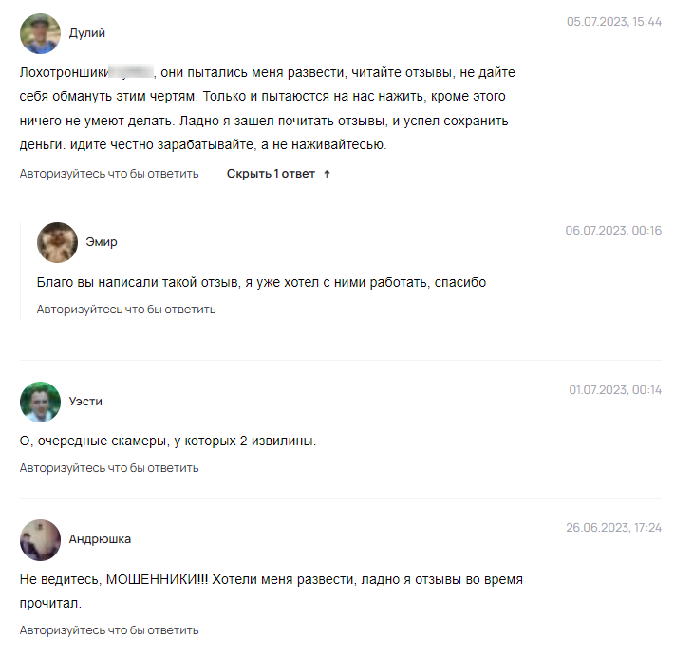Viewport: 693px width, 657px height.
Task: Click the blurred word in Дулий's comment
Action: pos(131,71)
